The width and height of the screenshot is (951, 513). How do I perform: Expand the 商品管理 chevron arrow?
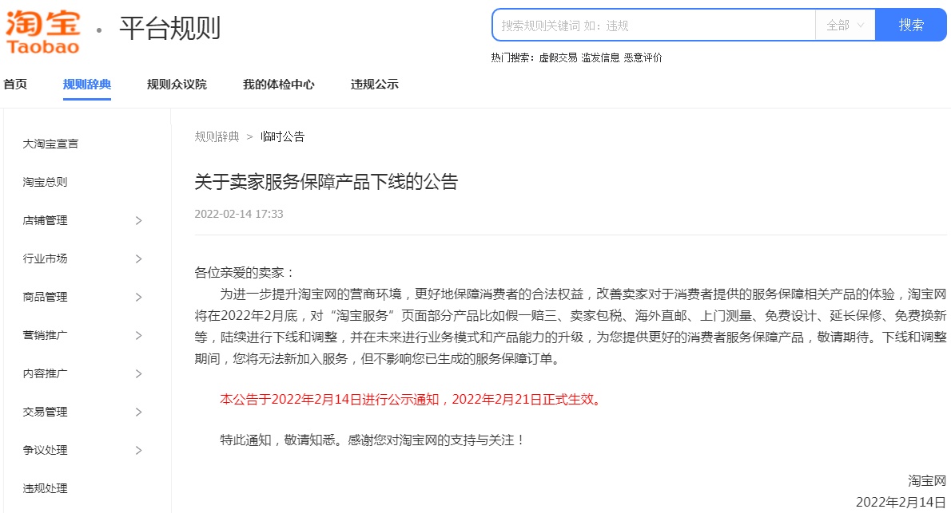click(x=139, y=297)
